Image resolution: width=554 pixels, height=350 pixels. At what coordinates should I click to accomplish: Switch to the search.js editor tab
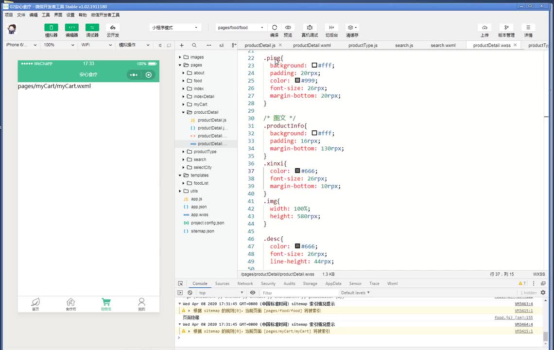[404, 45]
